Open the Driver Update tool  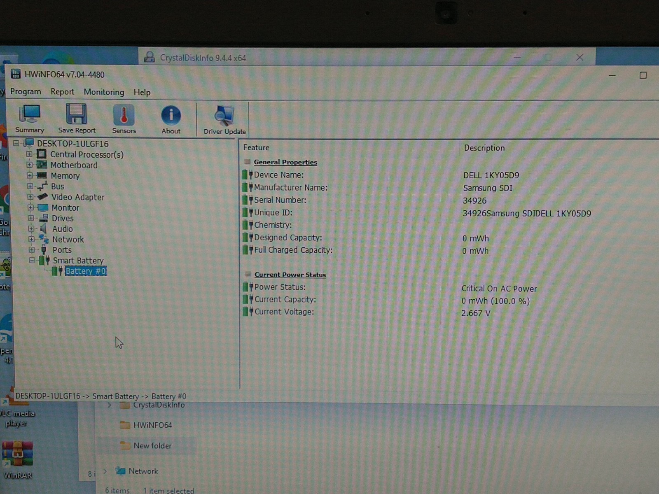pyautogui.click(x=224, y=120)
